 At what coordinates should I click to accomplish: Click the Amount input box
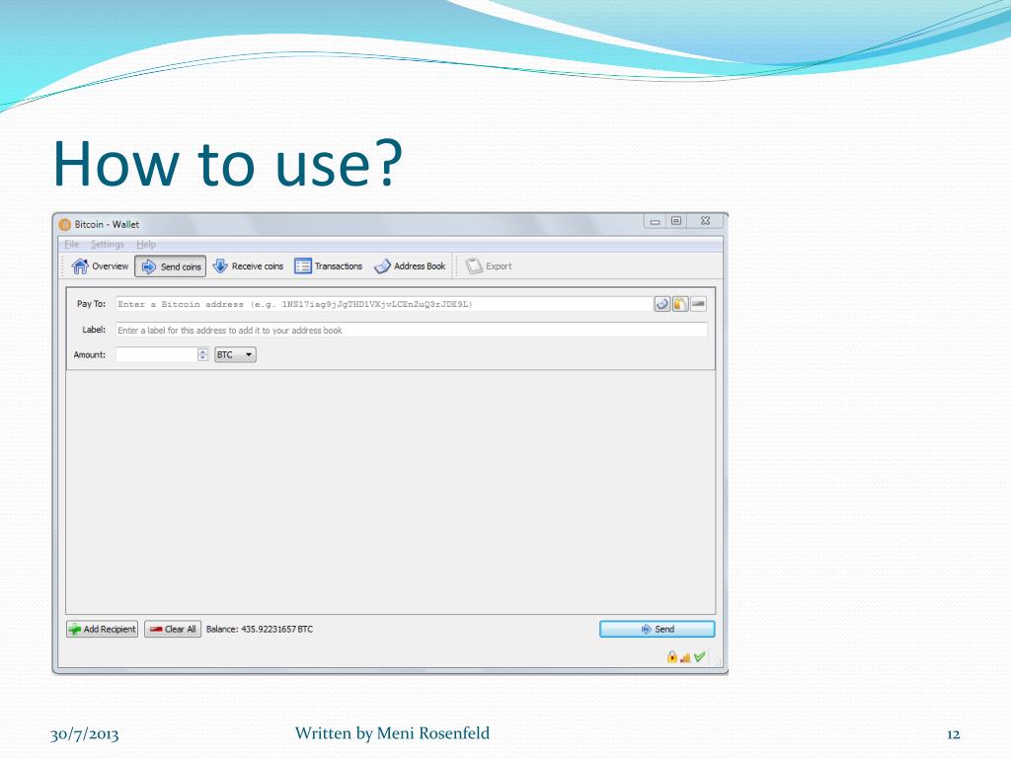(x=156, y=354)
